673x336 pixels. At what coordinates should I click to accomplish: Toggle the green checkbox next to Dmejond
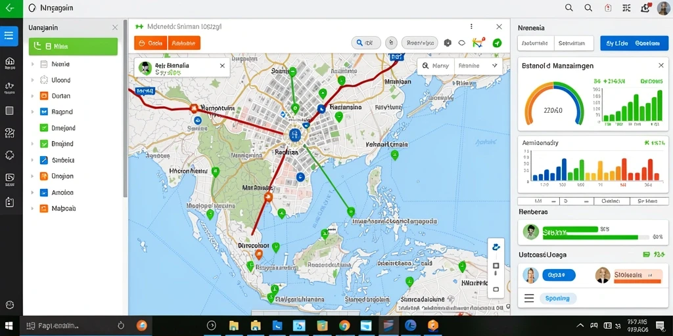coord(44,128)
